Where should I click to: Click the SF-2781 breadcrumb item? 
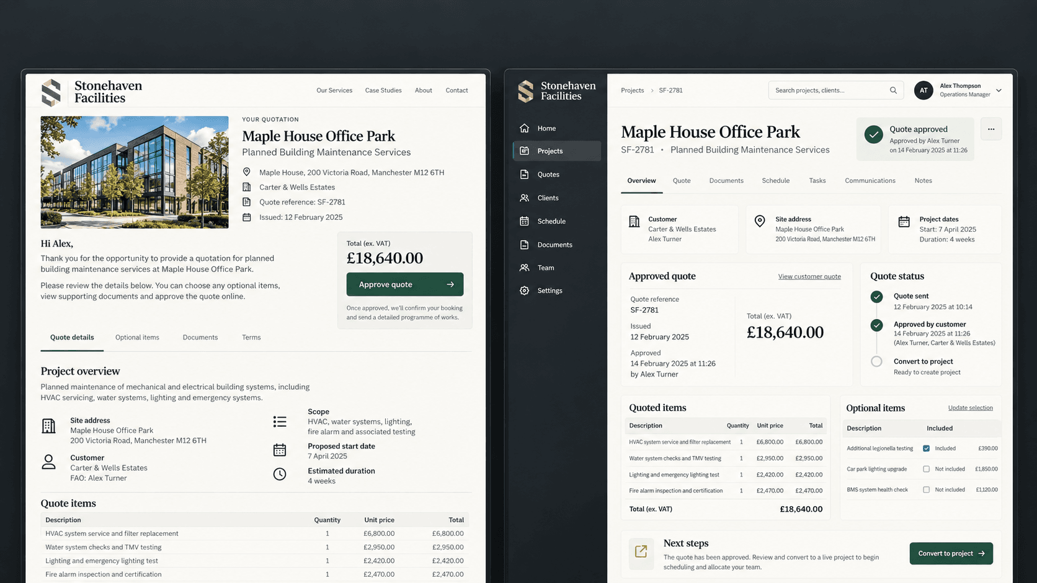(670, 90)
